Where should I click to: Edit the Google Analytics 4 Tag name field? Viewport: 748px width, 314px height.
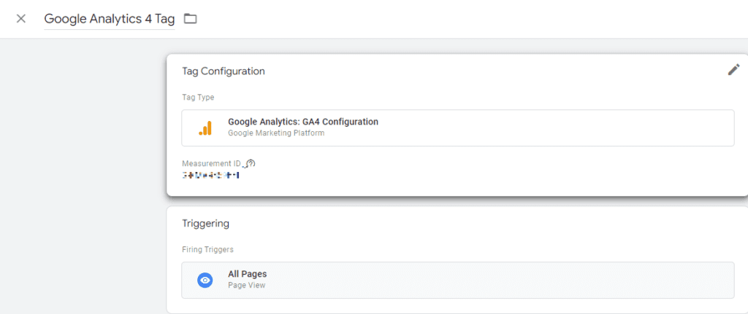tap(110, 19)
